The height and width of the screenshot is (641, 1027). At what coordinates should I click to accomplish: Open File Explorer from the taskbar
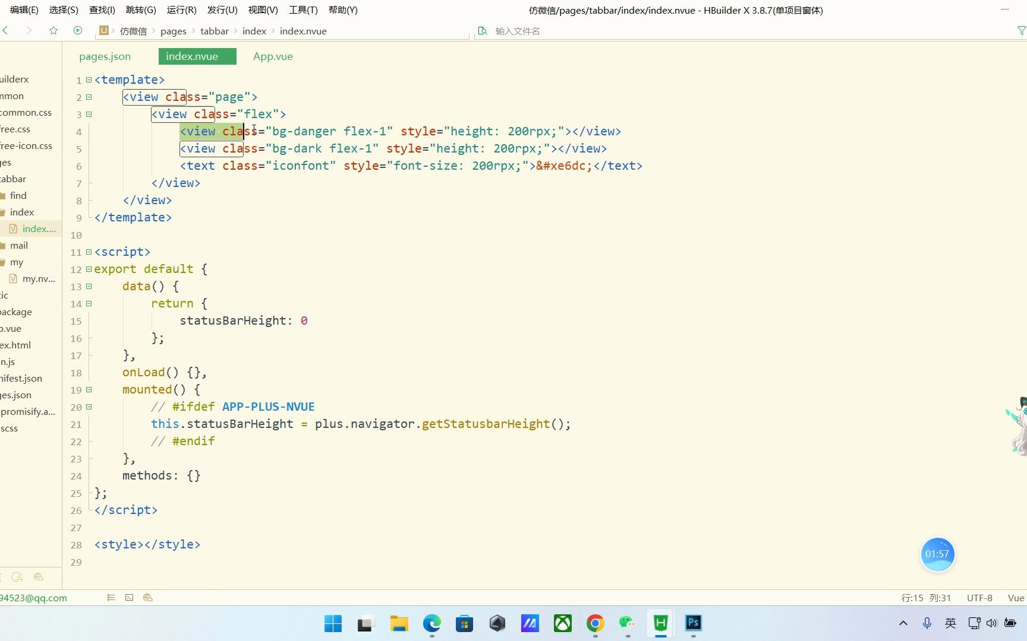click(x=399, y=623)
